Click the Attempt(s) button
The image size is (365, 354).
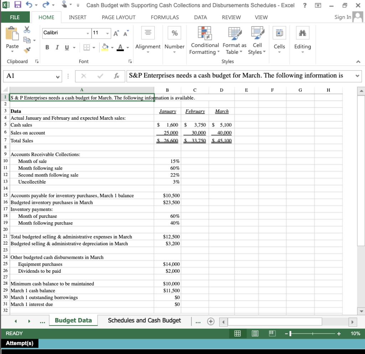coord(20,343)
